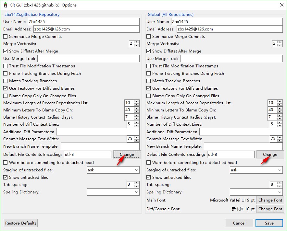Screen dimensions: 287x231
Task: Cancel the options dialog
Action: (x=239, y=223)
